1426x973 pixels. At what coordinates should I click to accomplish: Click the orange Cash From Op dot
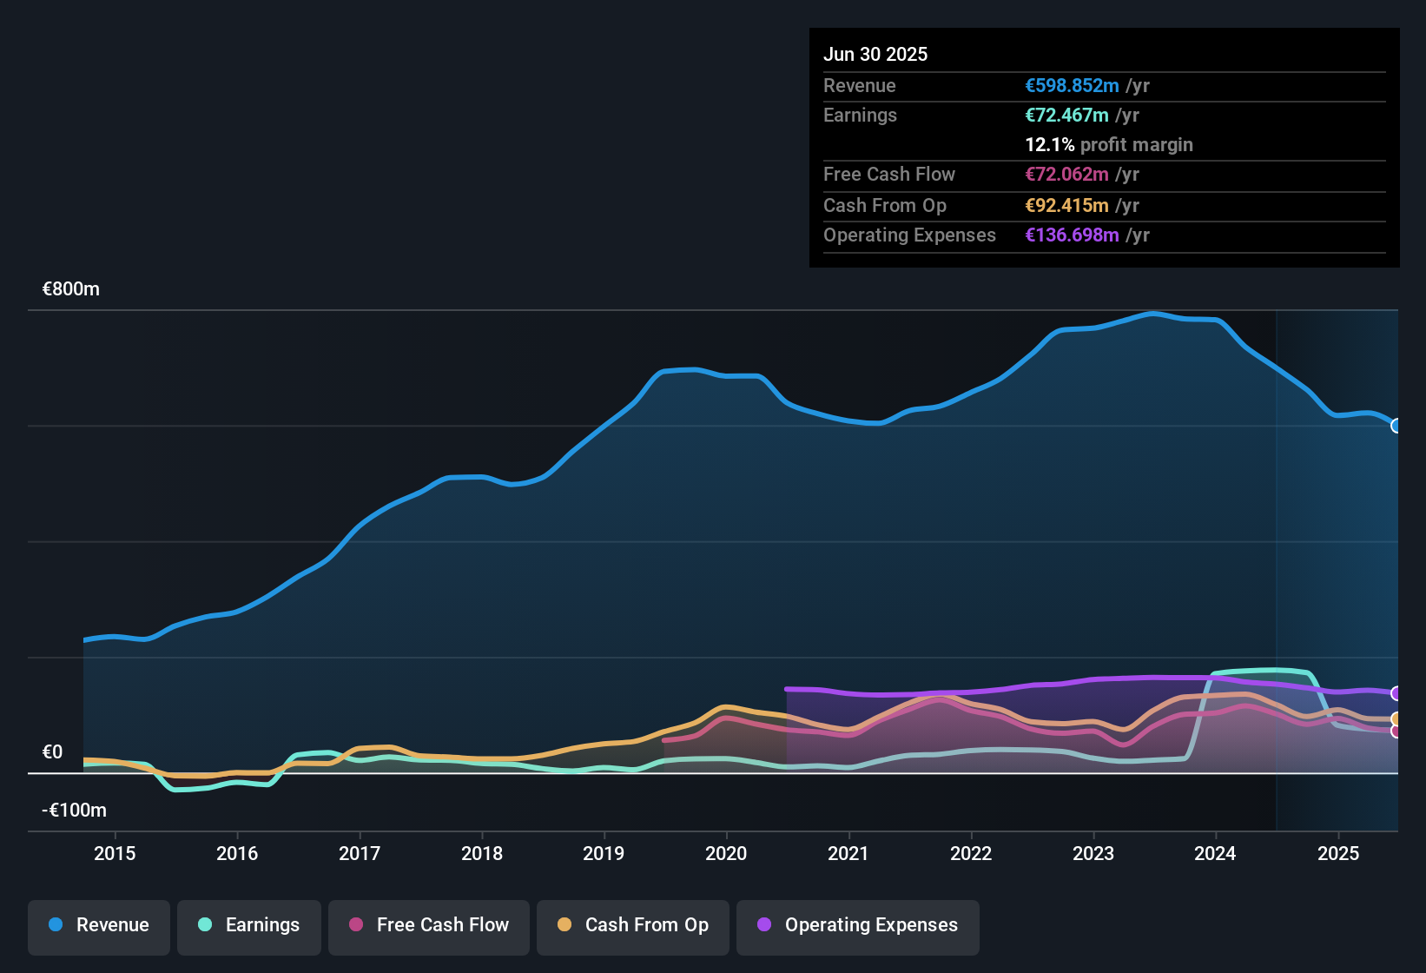pyautogui.click(x=564, y=924)
